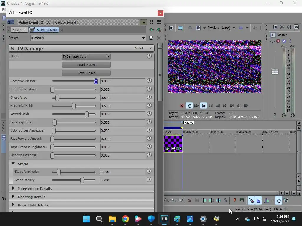This screenshot has width=302, height=226.
Task: Click the Play button in preview
Action: coord(203,106)
